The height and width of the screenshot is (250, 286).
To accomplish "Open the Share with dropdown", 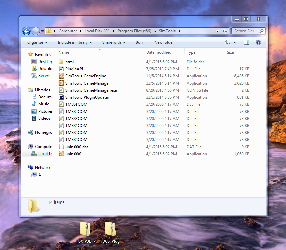I will (x=114, y=42).
